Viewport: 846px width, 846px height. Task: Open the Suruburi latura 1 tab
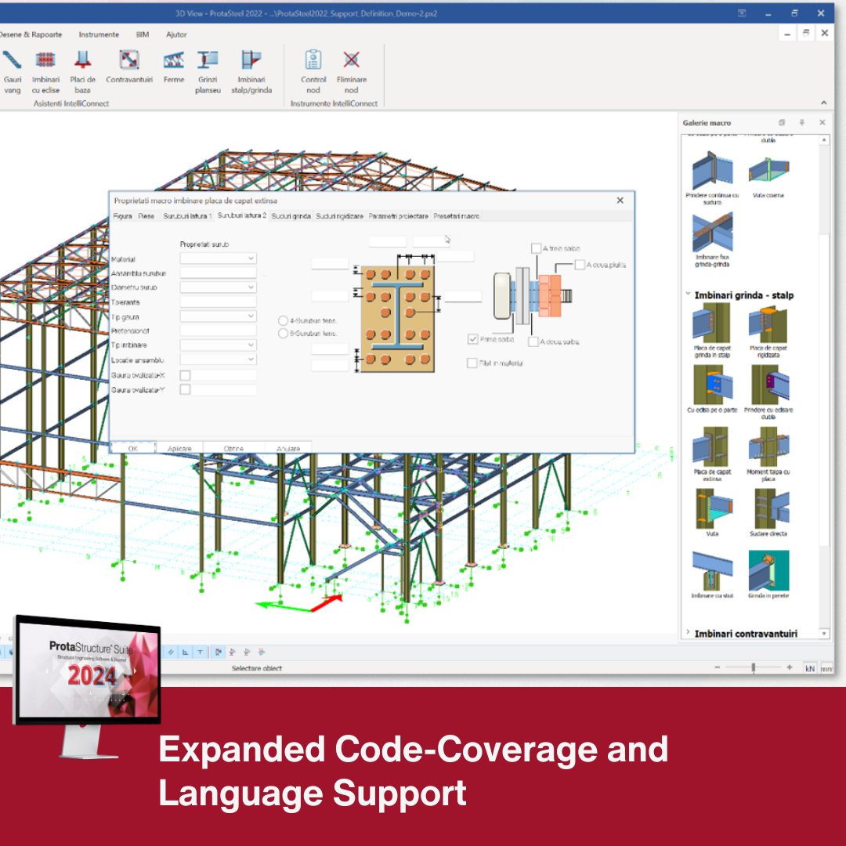point(187,216)
